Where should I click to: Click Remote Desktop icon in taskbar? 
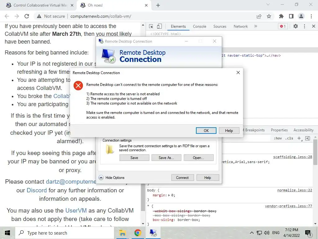click(153, 233)
